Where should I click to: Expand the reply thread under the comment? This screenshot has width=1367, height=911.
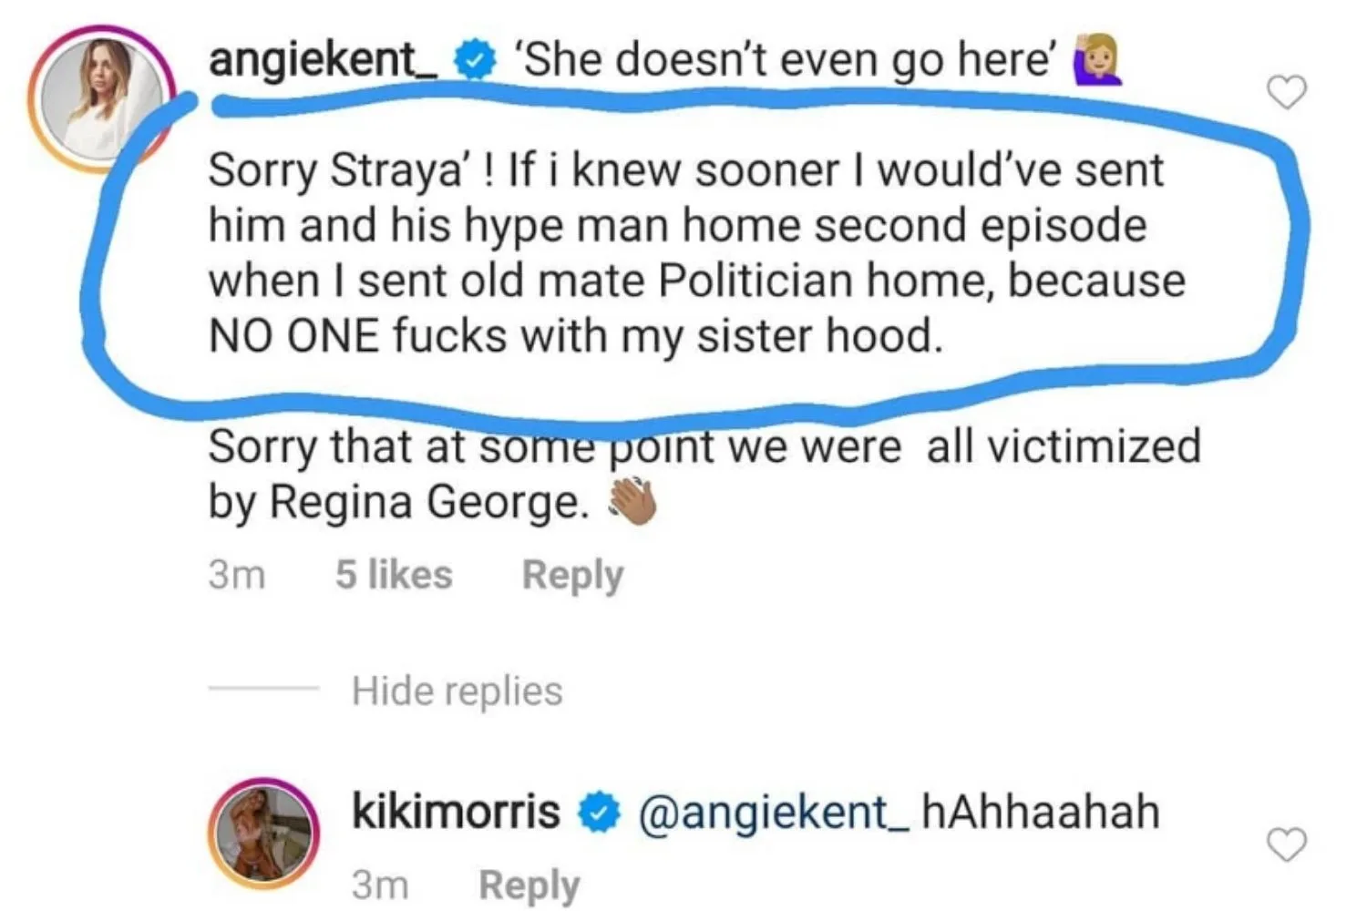pyautogui.click(x=457, y=690)
